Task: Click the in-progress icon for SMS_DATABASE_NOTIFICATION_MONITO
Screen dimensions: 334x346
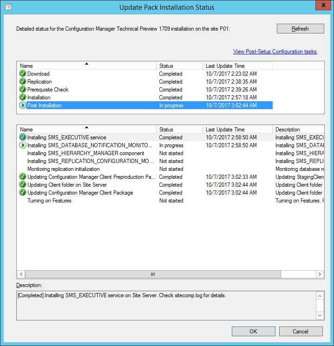Action: pos(22,145)
